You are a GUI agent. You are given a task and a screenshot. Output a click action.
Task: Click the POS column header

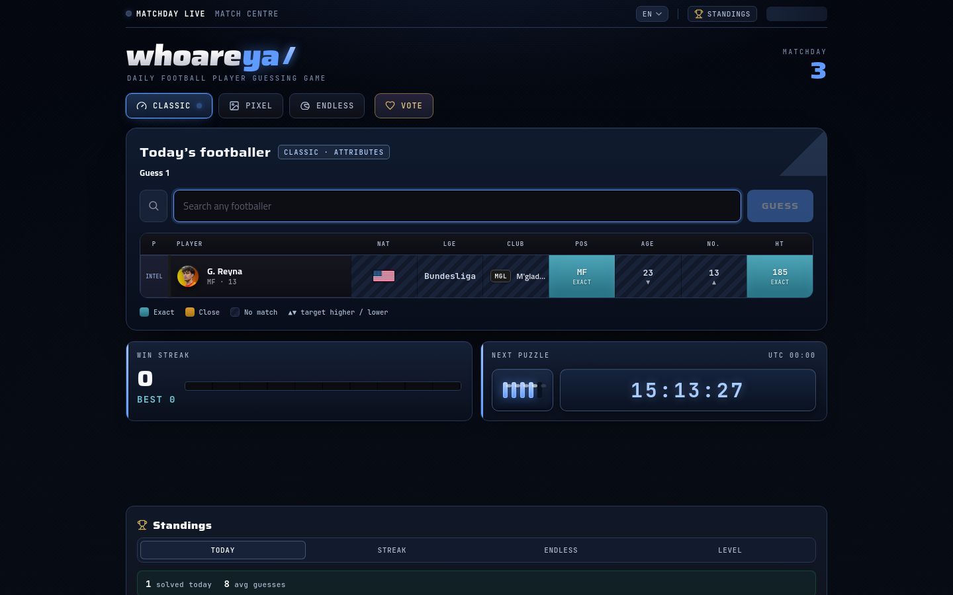(582, 244)
